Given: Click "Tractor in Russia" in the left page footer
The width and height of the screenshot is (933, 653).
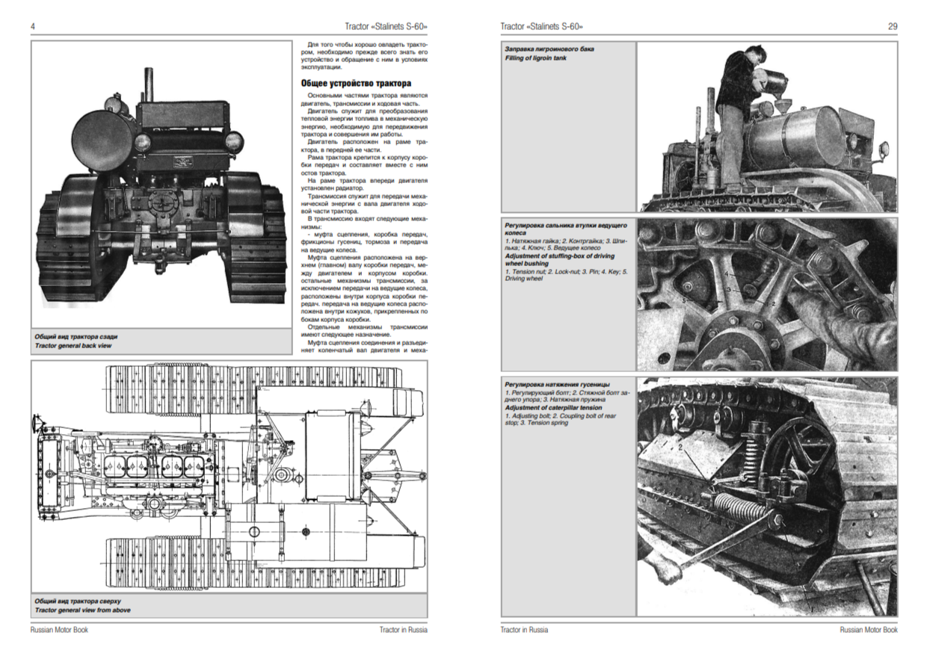Looking at the screenshot, I should pos(403,630).
